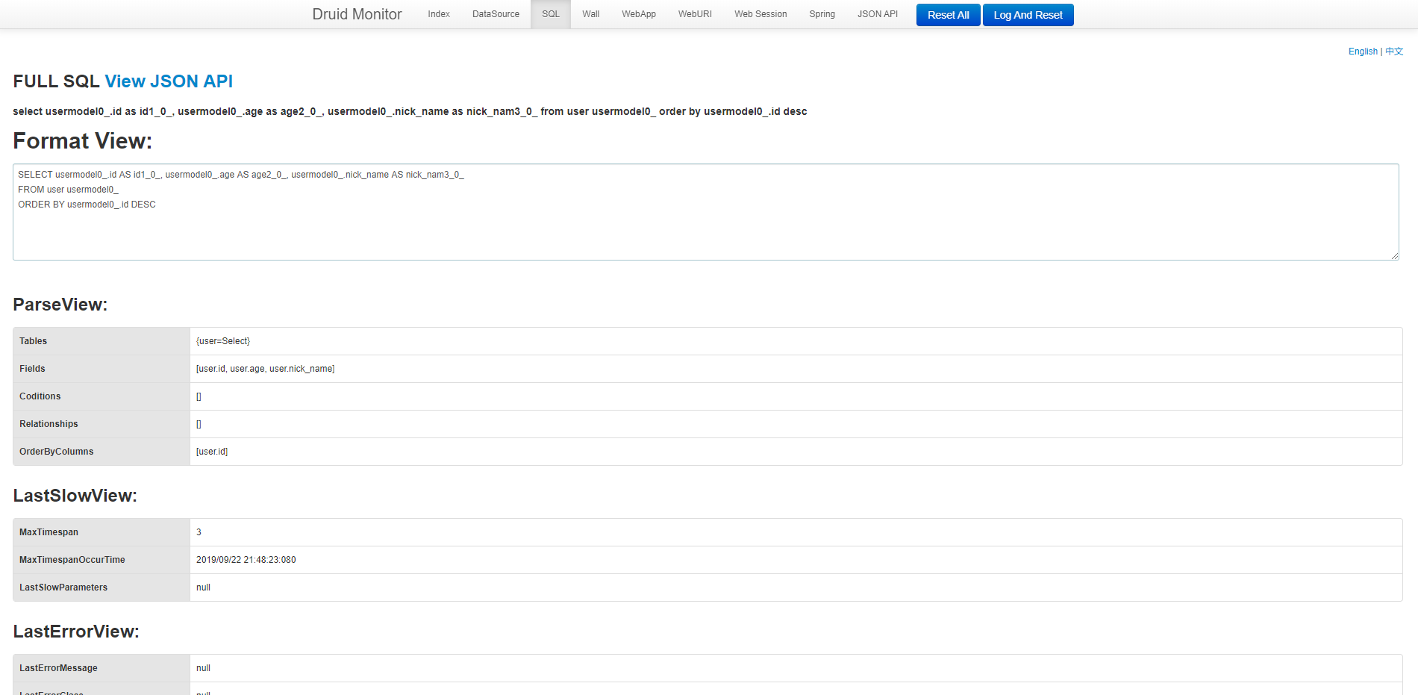Go to the WebApp tab
Viewport: 1418px width, 695px height.
[639, 14]
